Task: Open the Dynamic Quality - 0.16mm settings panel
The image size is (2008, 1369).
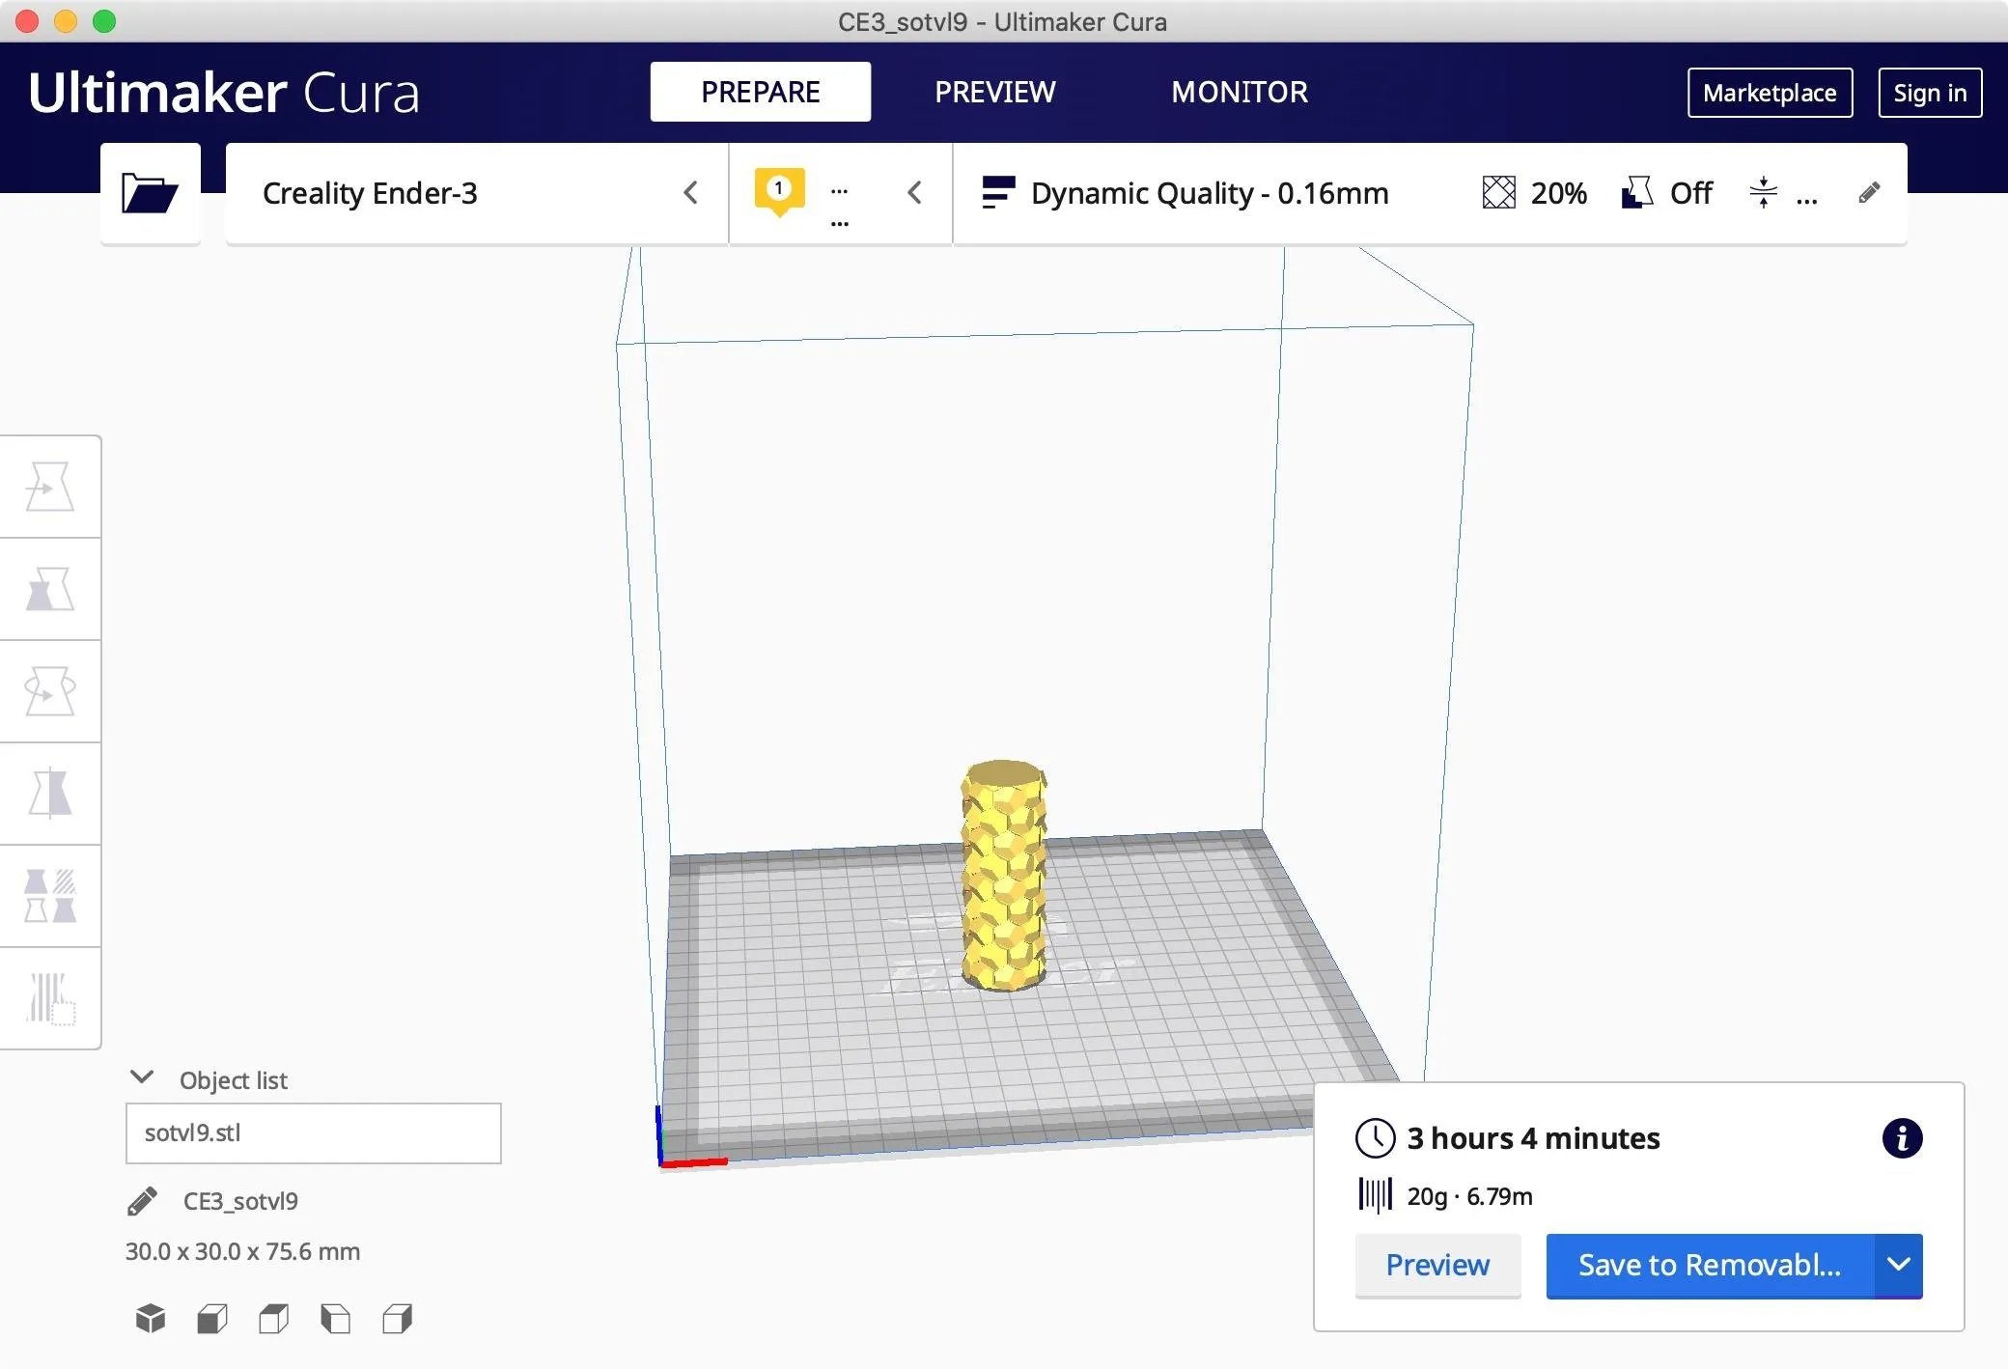Action: (x=1430, y=193)
